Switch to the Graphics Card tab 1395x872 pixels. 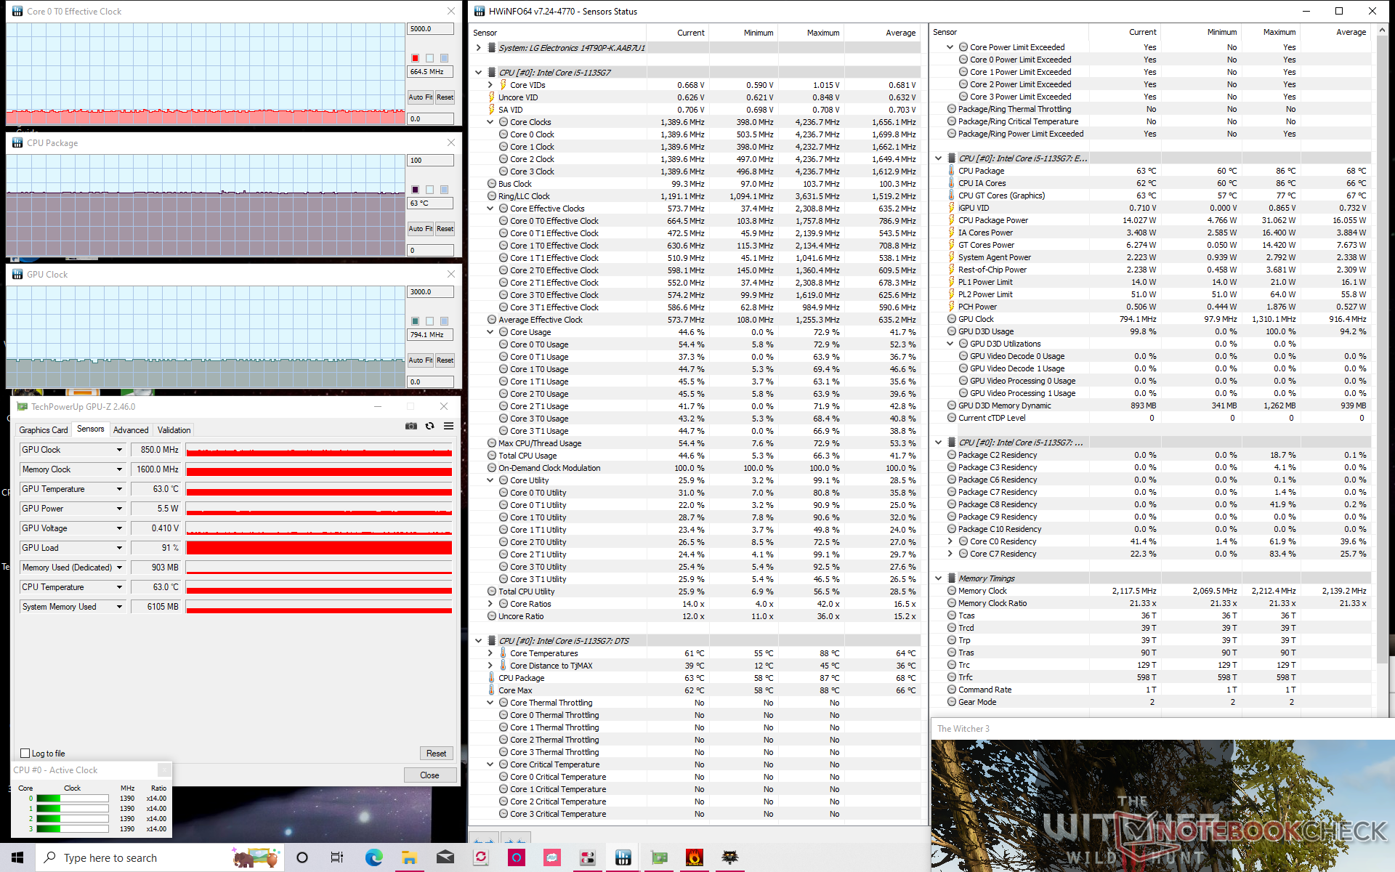pyautogui.click(x=44, y=430)
